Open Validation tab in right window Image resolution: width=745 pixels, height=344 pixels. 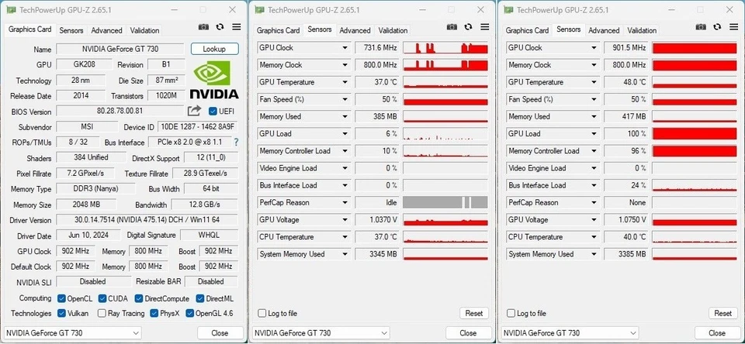tap(642, 30)
